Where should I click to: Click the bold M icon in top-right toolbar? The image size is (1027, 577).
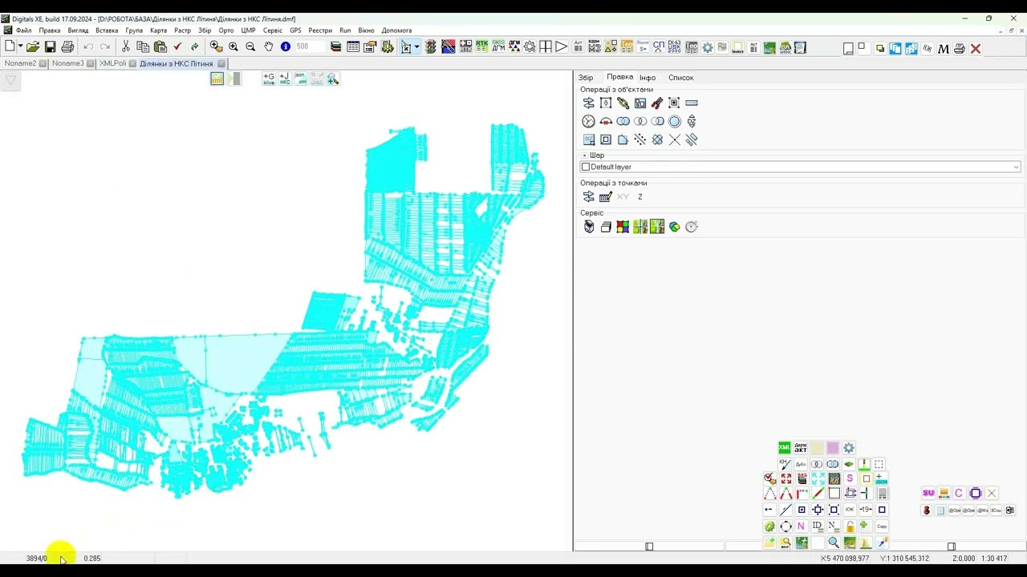[944, 49]
